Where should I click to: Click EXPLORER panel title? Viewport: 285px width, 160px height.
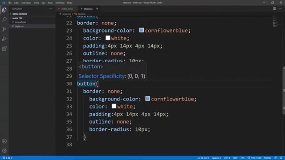(17, 9)
